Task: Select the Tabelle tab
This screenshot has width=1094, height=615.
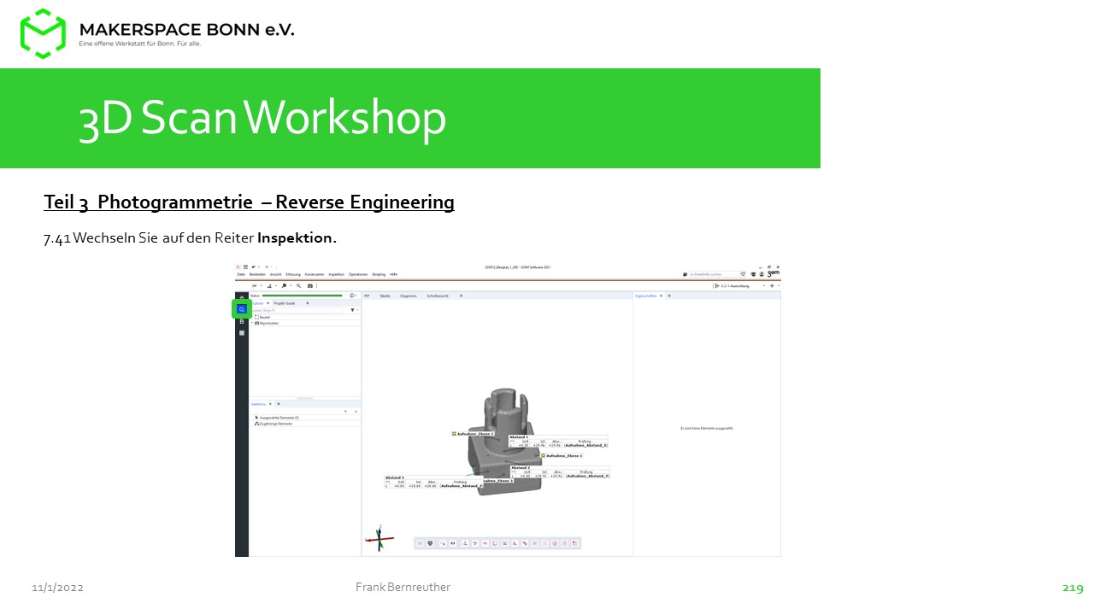Action: pyautogui.click(x=385, y=296)
